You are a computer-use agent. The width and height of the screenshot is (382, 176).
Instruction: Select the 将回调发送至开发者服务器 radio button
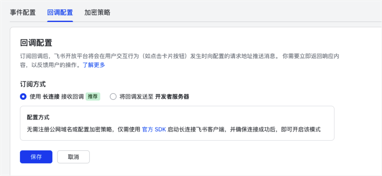coord(113,97)
